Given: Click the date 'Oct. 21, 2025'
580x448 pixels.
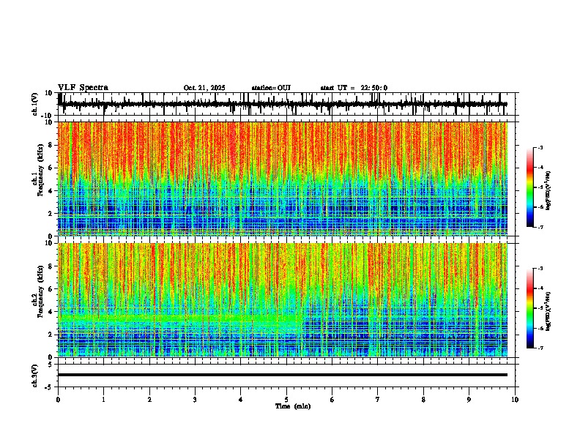Looking at the screenshot, I should 204,88.
